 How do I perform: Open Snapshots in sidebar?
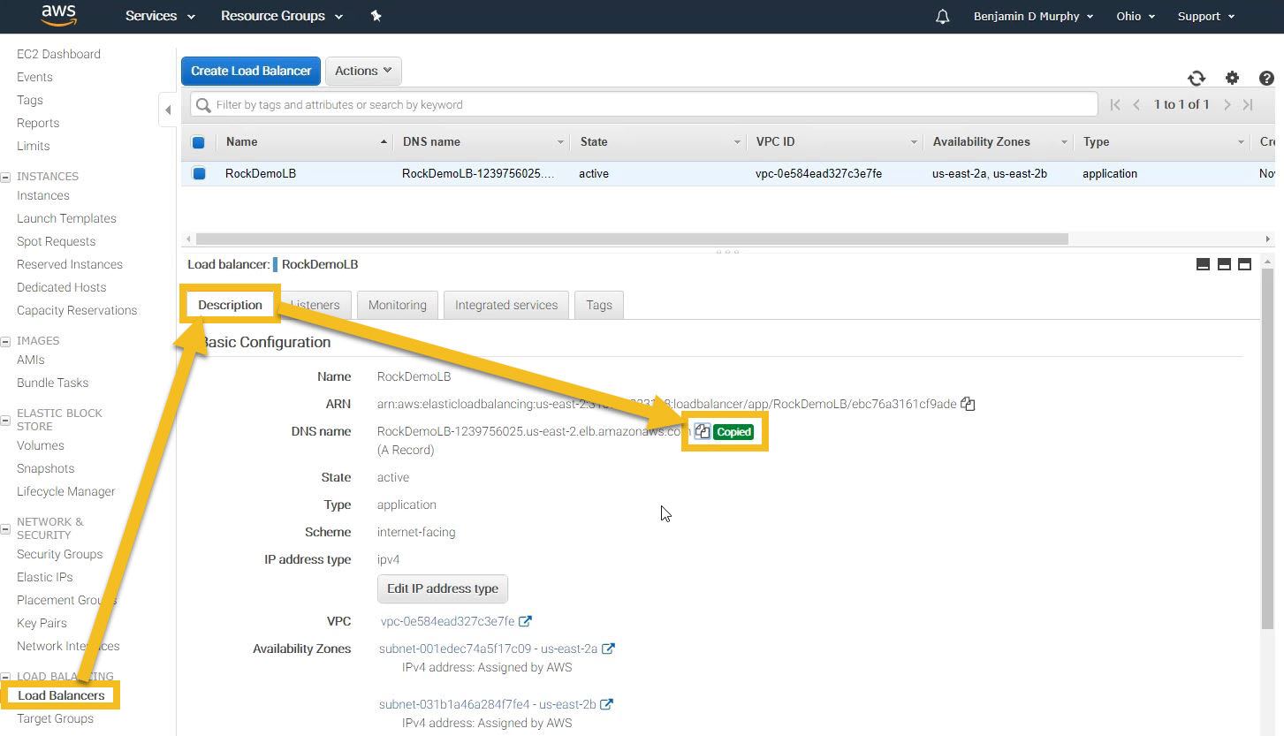click(x=45, y=468)
